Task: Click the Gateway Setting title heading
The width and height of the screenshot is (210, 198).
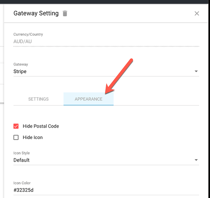Action: pos(36,13)
